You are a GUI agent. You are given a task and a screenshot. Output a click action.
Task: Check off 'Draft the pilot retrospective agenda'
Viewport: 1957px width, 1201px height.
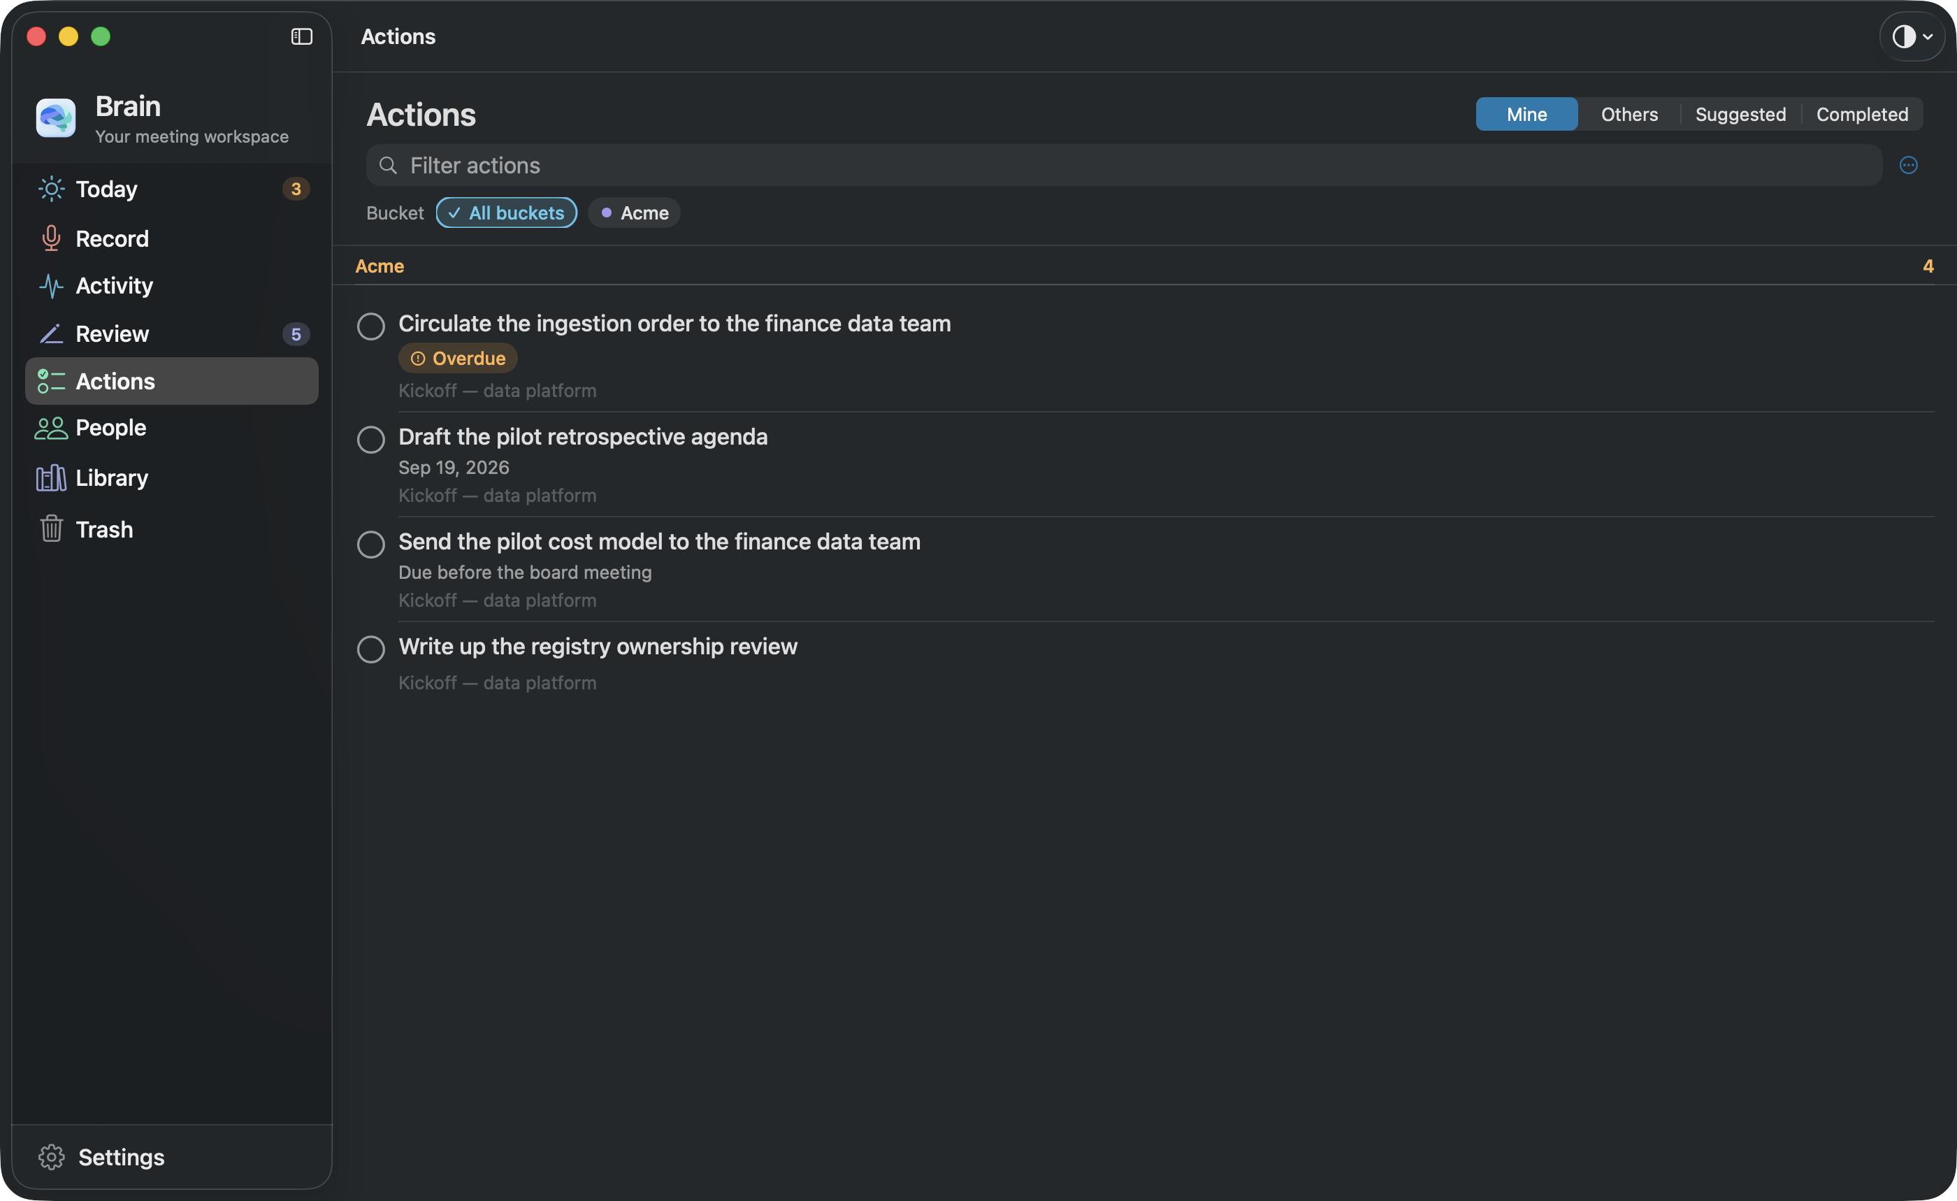pyautogui.click(x=371, y=439)
